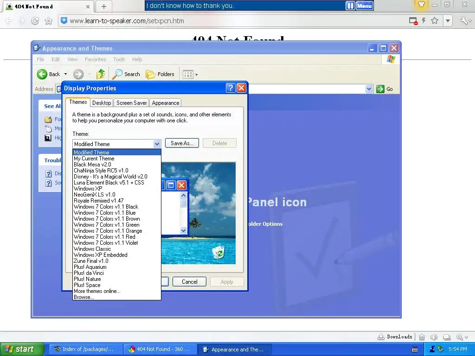Choose Windows 7 Colors v1.1 Black
The width and height of the screenshot is (475, 356).
coord(116,207)
